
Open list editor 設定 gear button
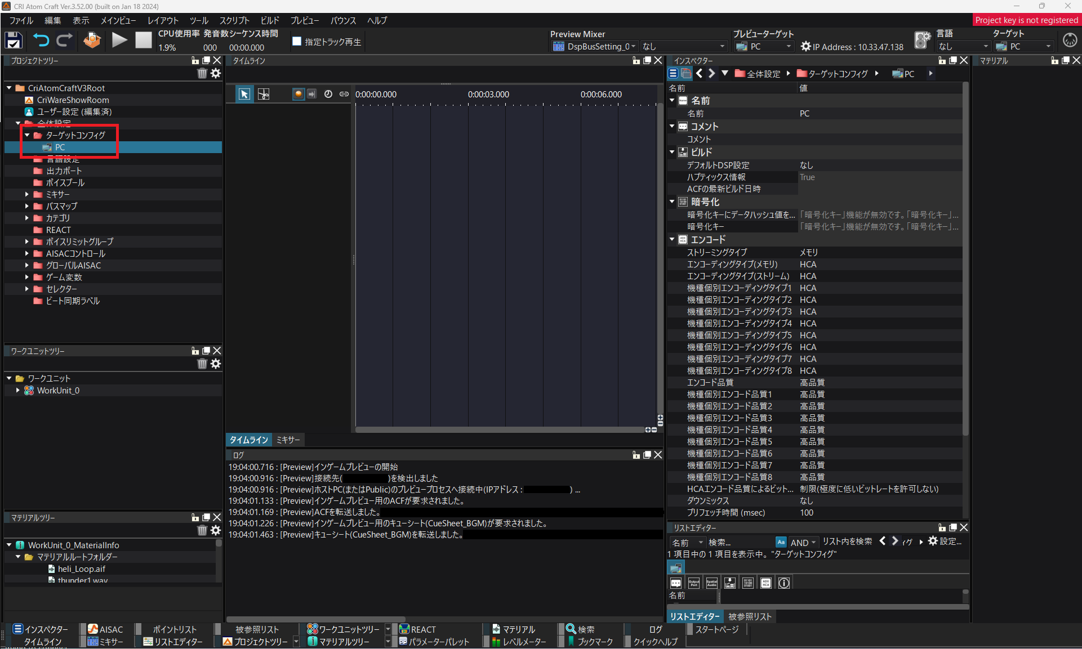click(945, 541)
